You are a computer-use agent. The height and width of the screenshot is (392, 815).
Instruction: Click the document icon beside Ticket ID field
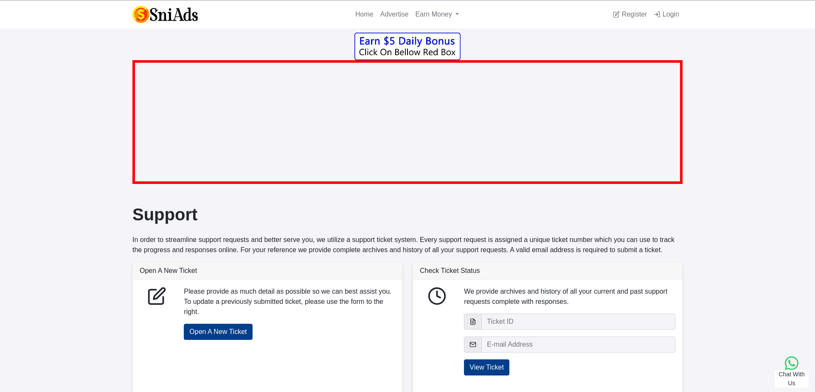click(x=472, y=321)
